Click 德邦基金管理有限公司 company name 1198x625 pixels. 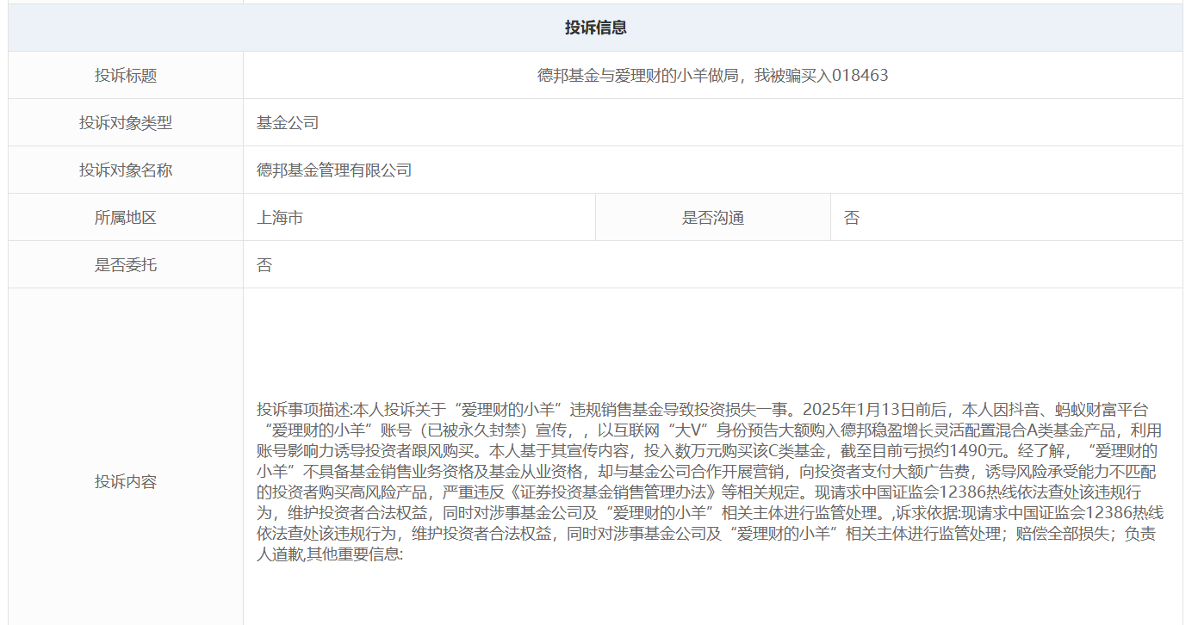[334, 170]
